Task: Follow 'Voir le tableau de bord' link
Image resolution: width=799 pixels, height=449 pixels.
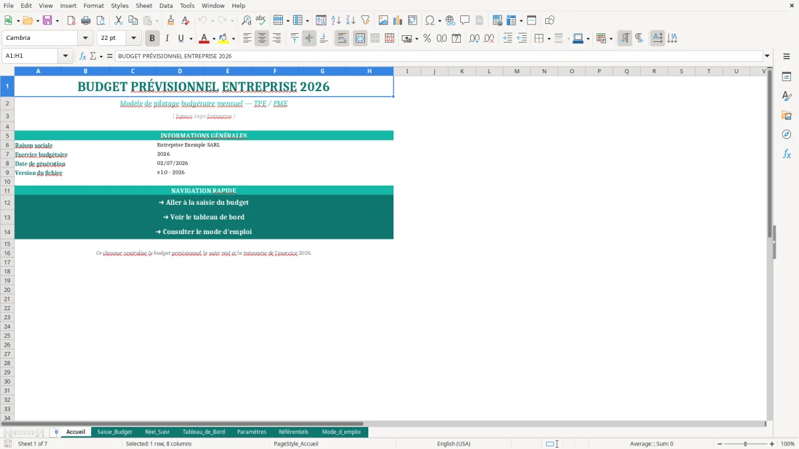Action: [204, 217]
